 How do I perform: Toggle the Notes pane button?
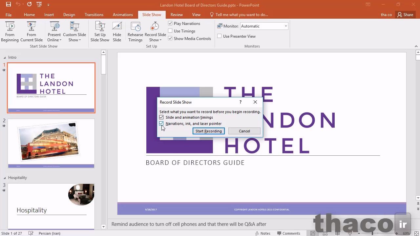263,233
